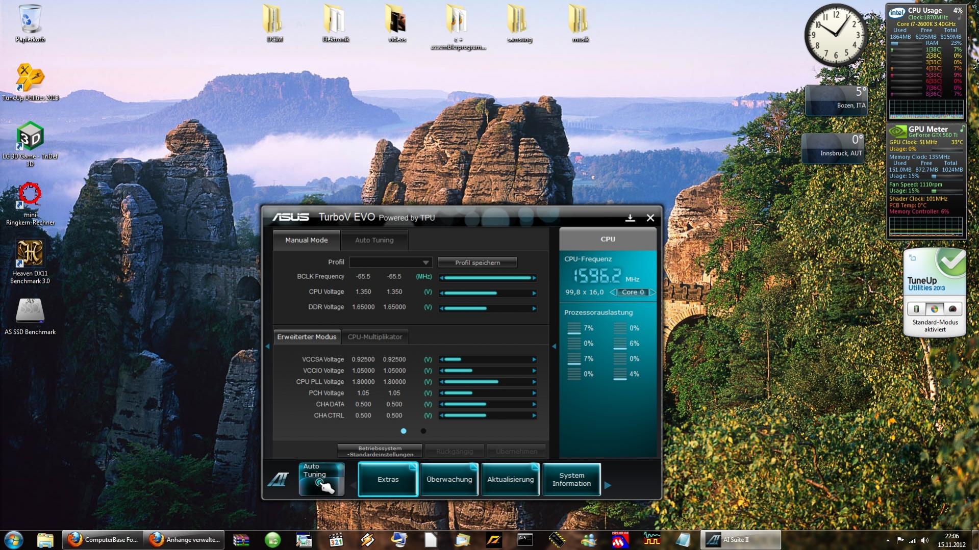
Task: Open the Elektronik folder
Action: point(336,23)
